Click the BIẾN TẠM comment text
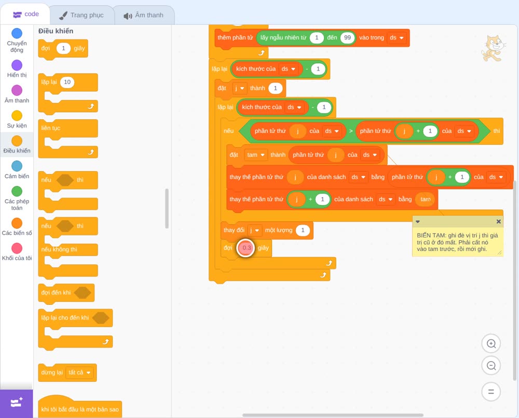519x418 pixels. (457, 242)
